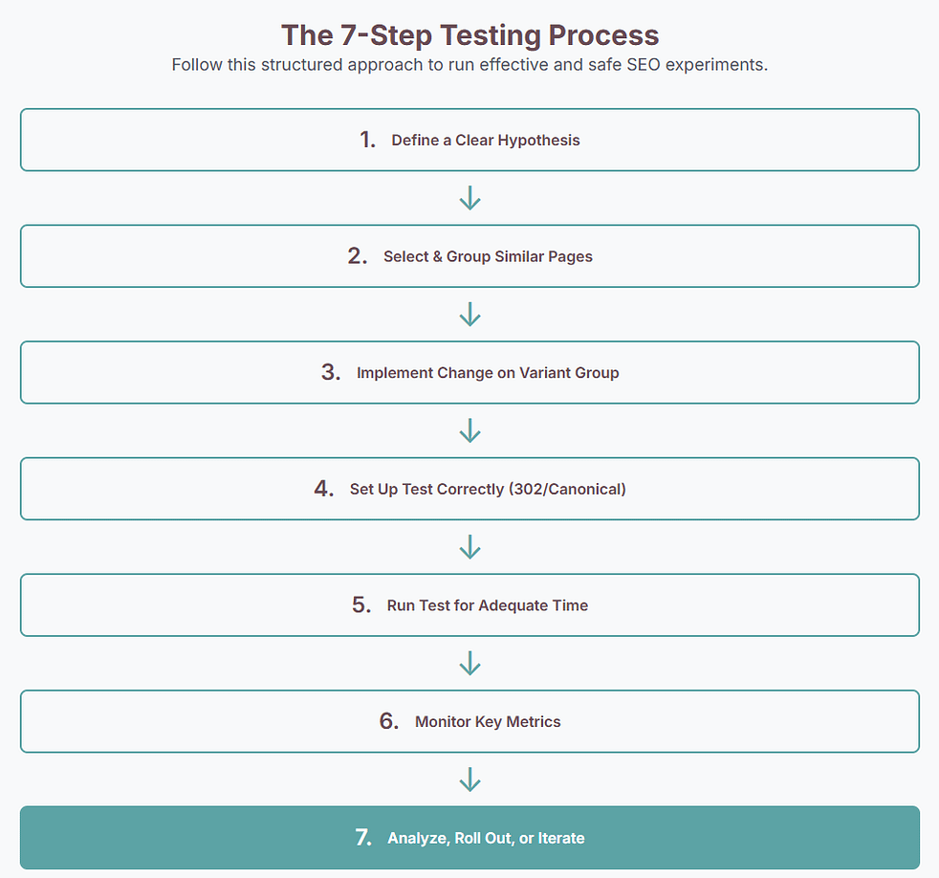
Task: Click the number 3 beside Implement Change
Action: point(331,372)
